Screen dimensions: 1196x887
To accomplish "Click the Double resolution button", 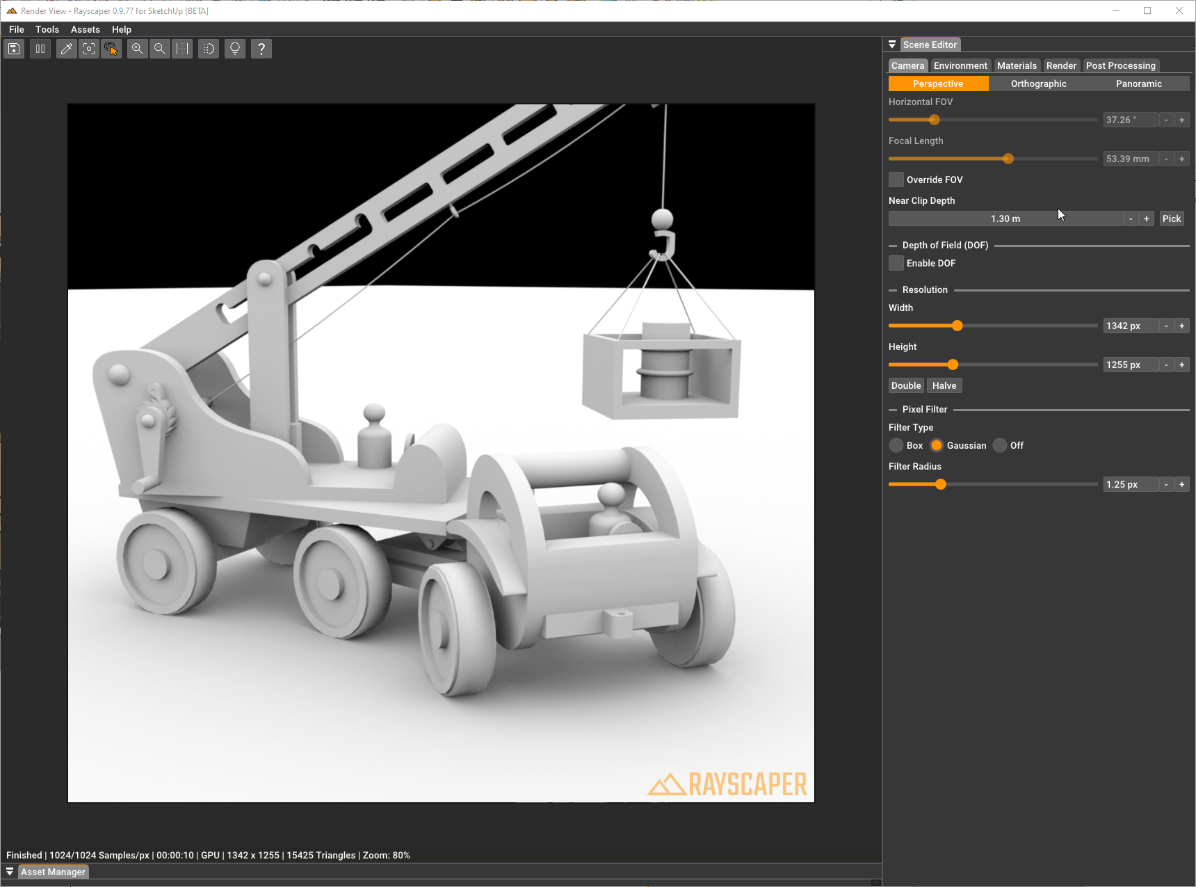I will click(905, 385).
